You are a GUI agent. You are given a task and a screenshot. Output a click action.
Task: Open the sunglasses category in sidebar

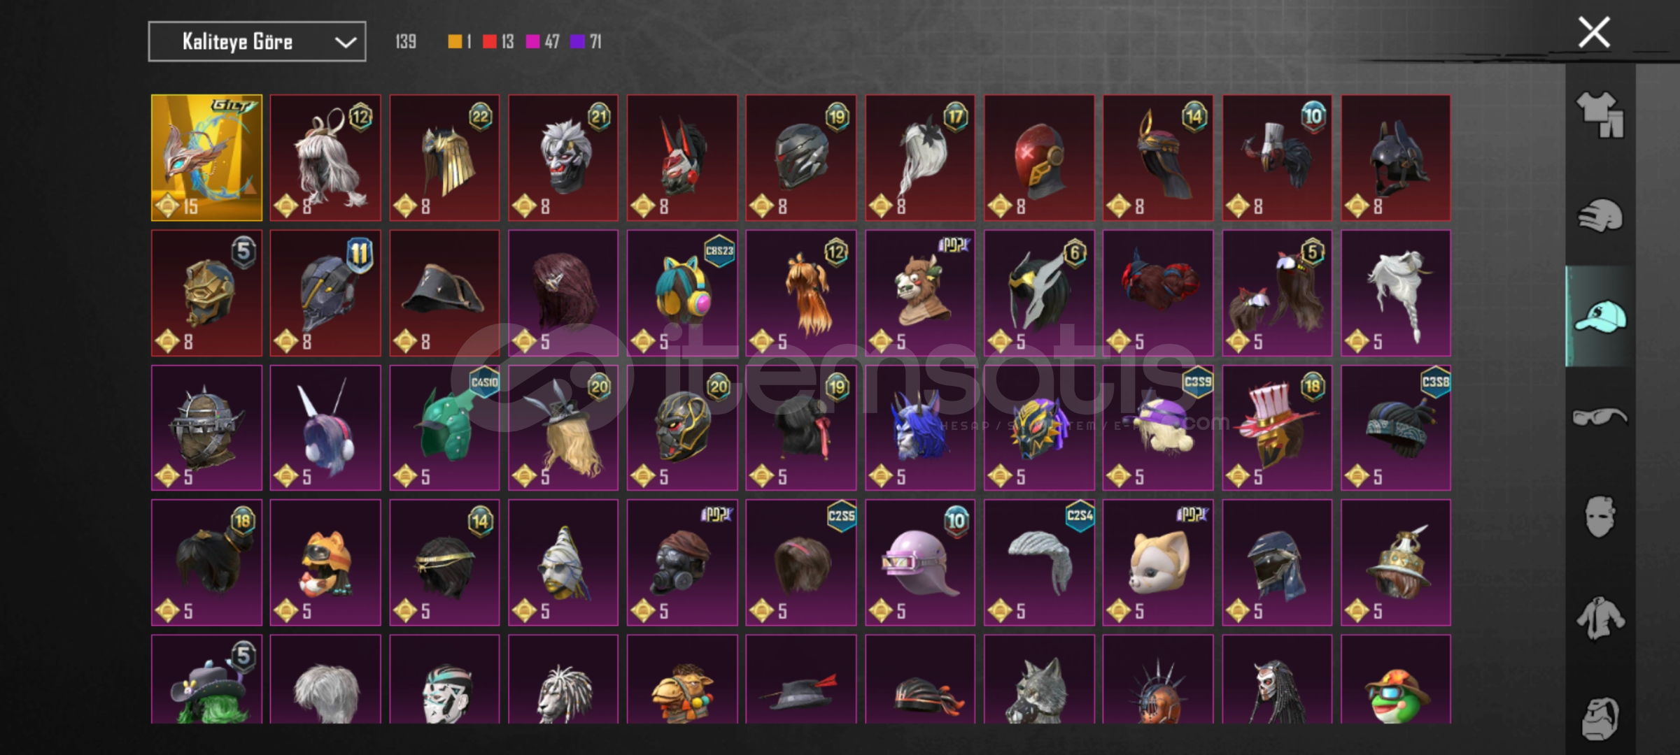click(x=1600, y=417)
